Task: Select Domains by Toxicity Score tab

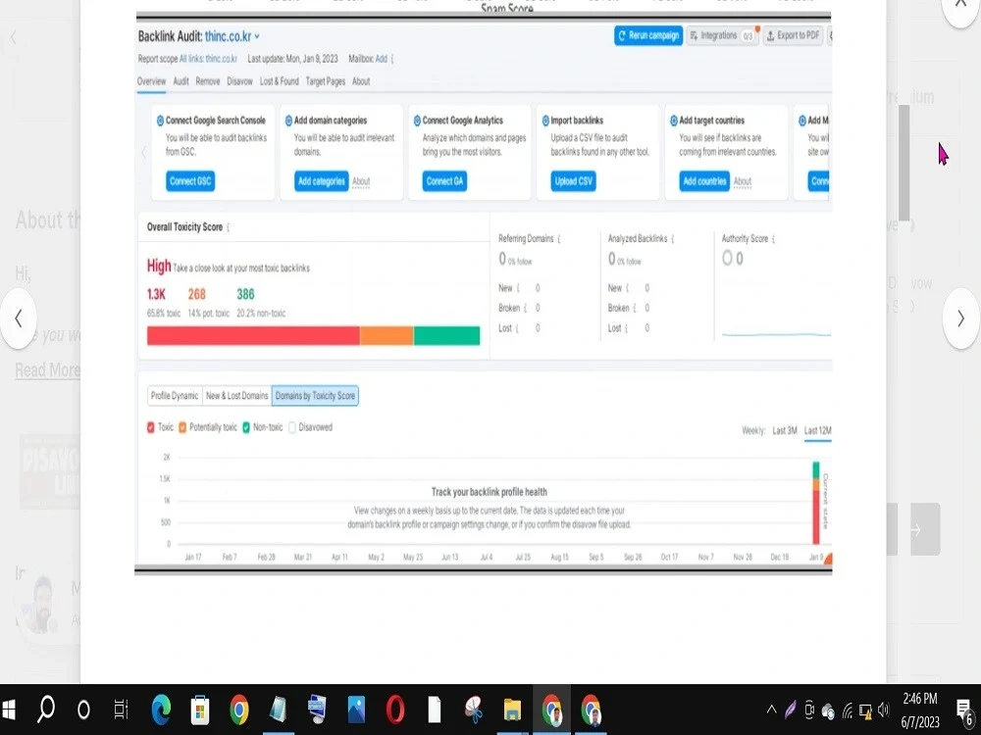Action: 315,396
